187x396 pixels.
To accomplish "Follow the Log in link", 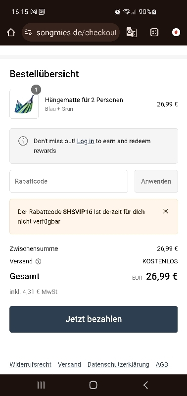I will (x=86, y=141).
